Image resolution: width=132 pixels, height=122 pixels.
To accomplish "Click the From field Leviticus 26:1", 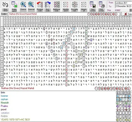I will (123, 3).
